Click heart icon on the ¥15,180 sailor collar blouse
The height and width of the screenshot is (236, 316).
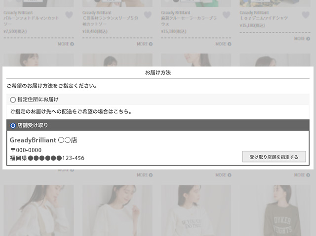[226, 15]
